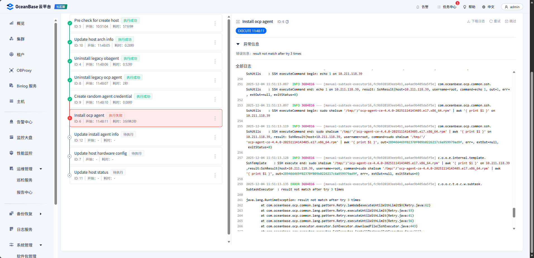The image size is (534, 258).
Task: Open the more menu for Update host arch info
Action: [x=215, y=42]
